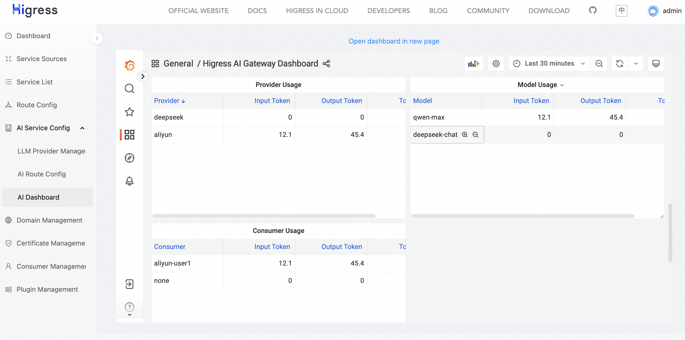The image size is (685, 340).
Task: Open starred dashboards star icon
Action: [130, 112]
